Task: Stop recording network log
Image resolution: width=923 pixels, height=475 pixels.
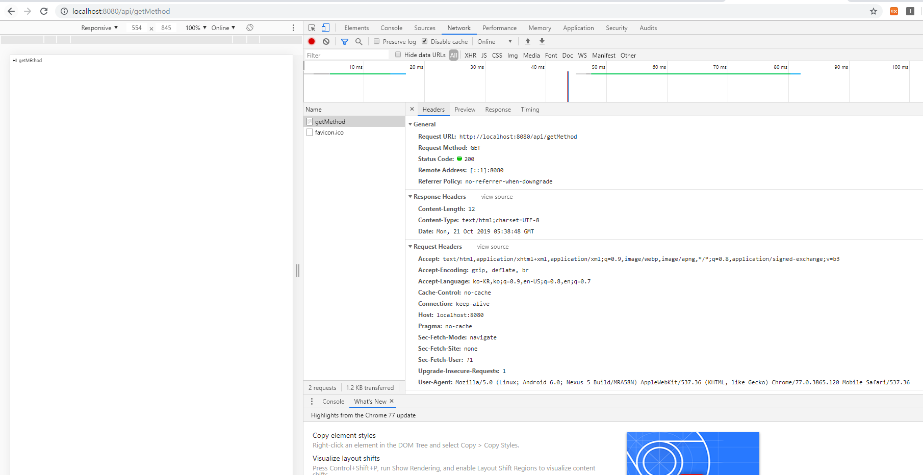Action: click(312, 42)
